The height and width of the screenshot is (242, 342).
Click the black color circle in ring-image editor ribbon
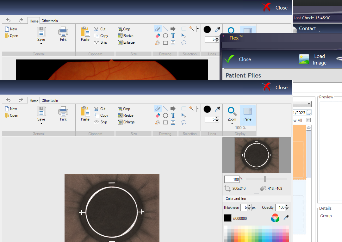(207, 109)
